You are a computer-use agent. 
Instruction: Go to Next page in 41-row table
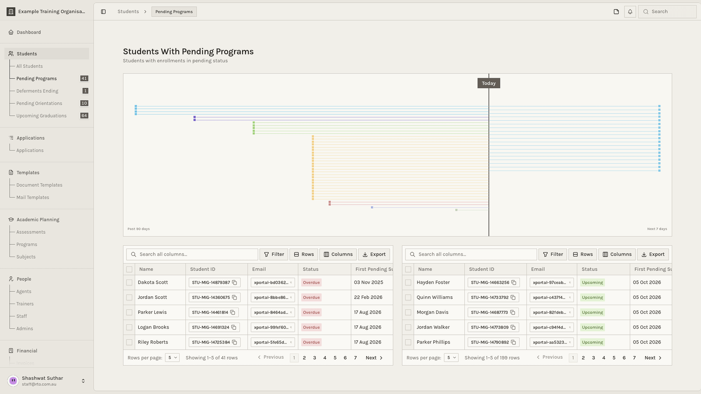point(374,358)
